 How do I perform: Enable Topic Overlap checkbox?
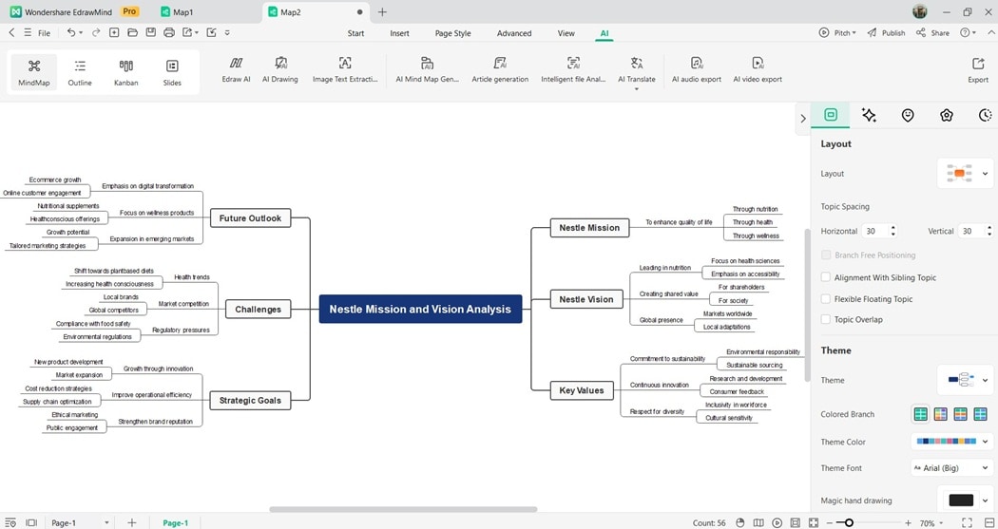click(826, 319)
